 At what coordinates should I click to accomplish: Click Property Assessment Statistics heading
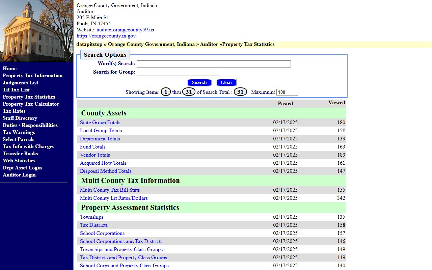130,208
